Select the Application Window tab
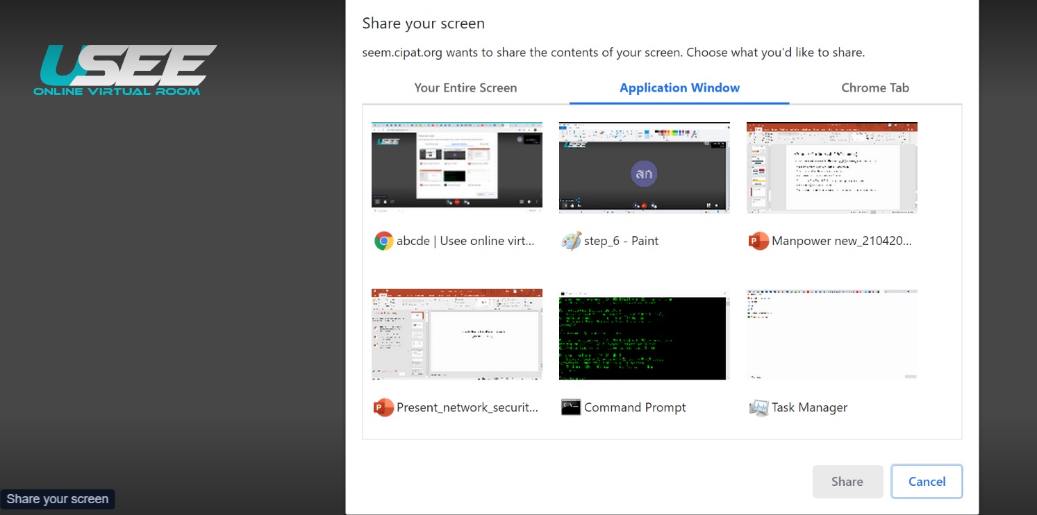Viewport: 1037px width, 515px height. point(679,88)
